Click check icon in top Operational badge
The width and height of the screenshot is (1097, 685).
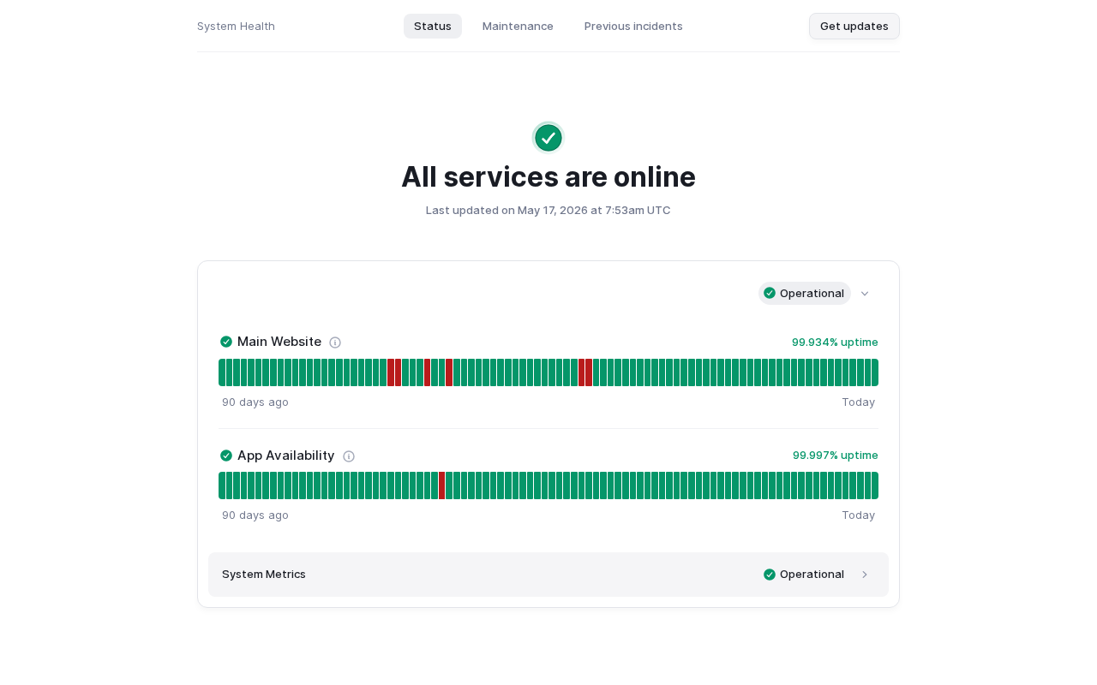click(770, 293)
